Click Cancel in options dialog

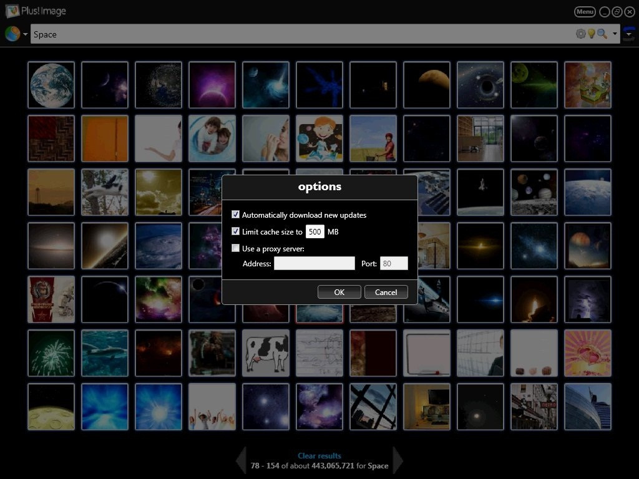point(386,292)
